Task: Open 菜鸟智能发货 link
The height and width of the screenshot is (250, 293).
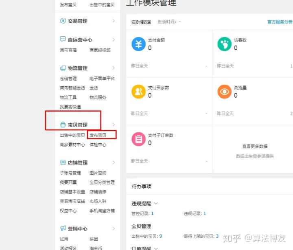Action: (72, 88)
